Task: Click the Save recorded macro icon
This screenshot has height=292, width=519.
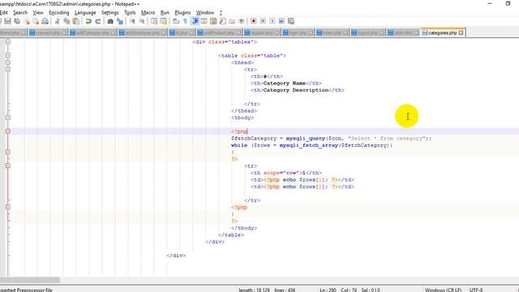Action: (x=291, y=21)
